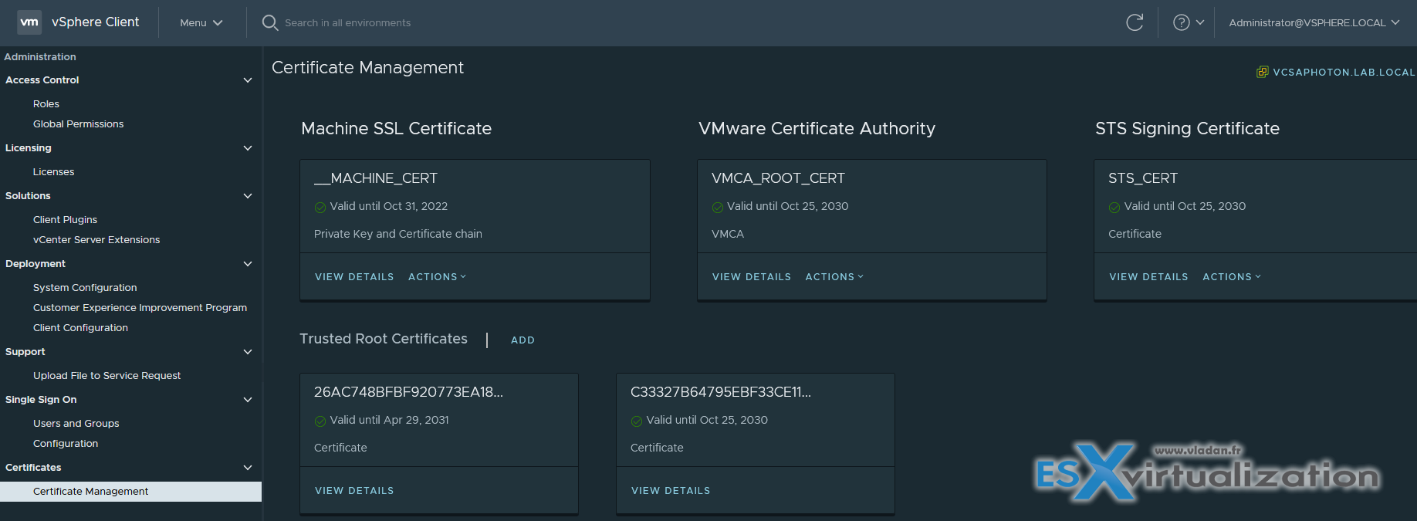
Task: Collapse the Single Sign On section chevron
Action: pos(248,400)
